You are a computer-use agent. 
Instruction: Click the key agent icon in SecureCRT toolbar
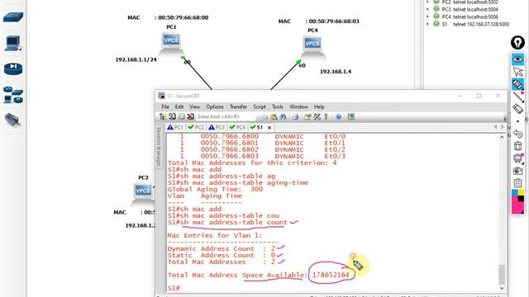click(x=326, y=116)
